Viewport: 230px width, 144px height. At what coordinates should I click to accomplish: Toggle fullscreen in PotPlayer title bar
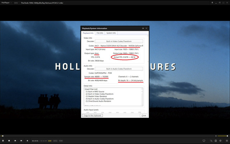coord(223,3)
